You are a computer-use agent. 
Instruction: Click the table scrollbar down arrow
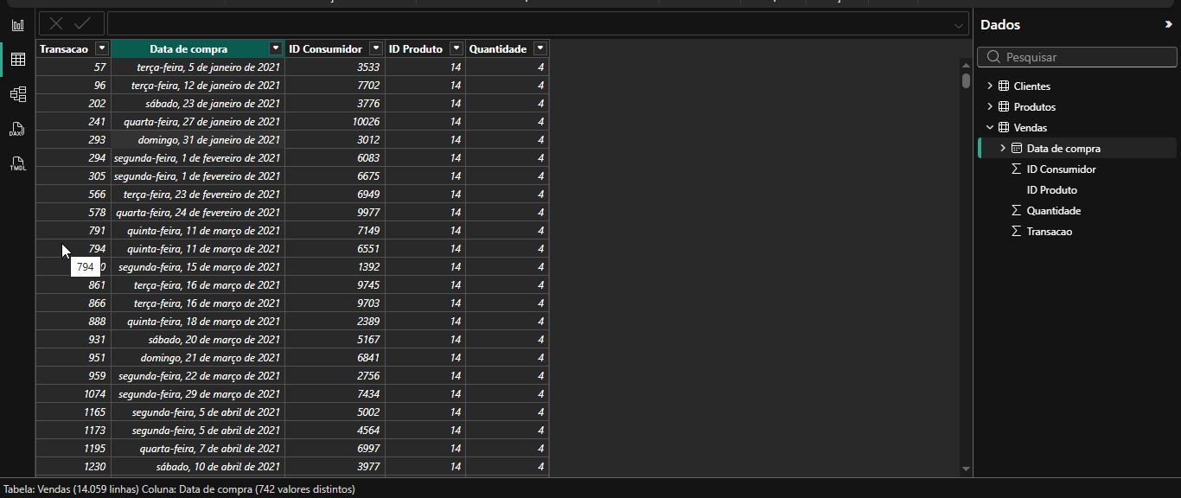966,469
